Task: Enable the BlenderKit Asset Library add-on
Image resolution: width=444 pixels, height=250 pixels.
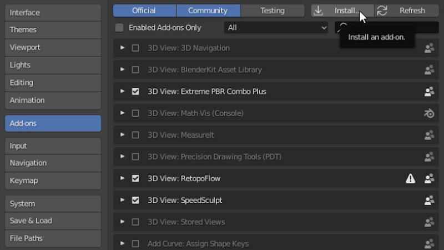Action: 135,70
